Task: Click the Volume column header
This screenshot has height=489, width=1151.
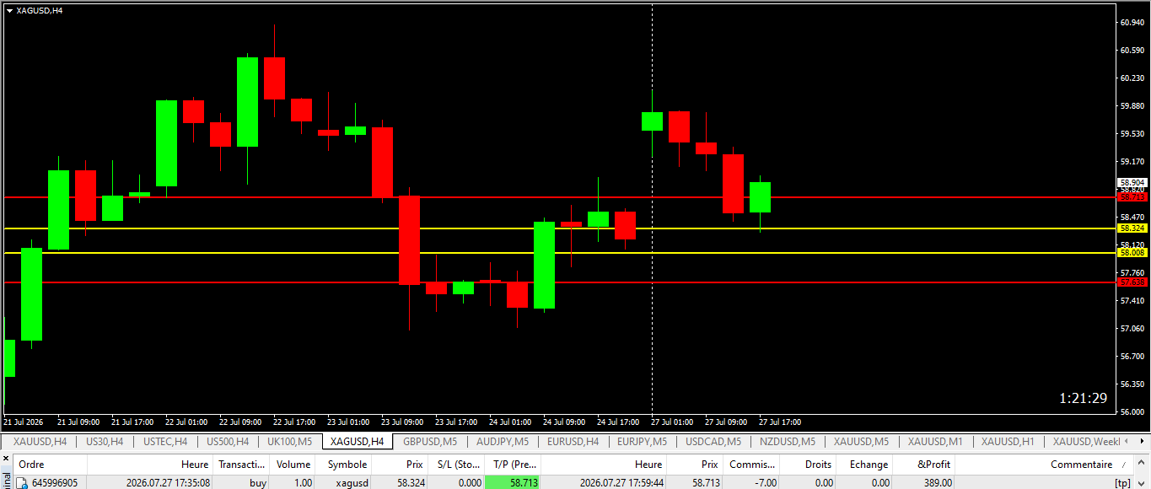Action: (x=293, y=465)
